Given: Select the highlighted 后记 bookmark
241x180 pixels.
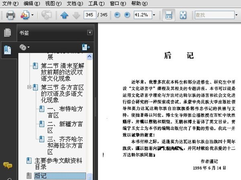Looking at the screenshot, I should point(60,176).
